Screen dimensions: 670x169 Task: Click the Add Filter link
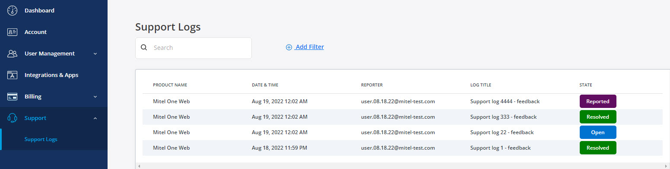[309, 47]
